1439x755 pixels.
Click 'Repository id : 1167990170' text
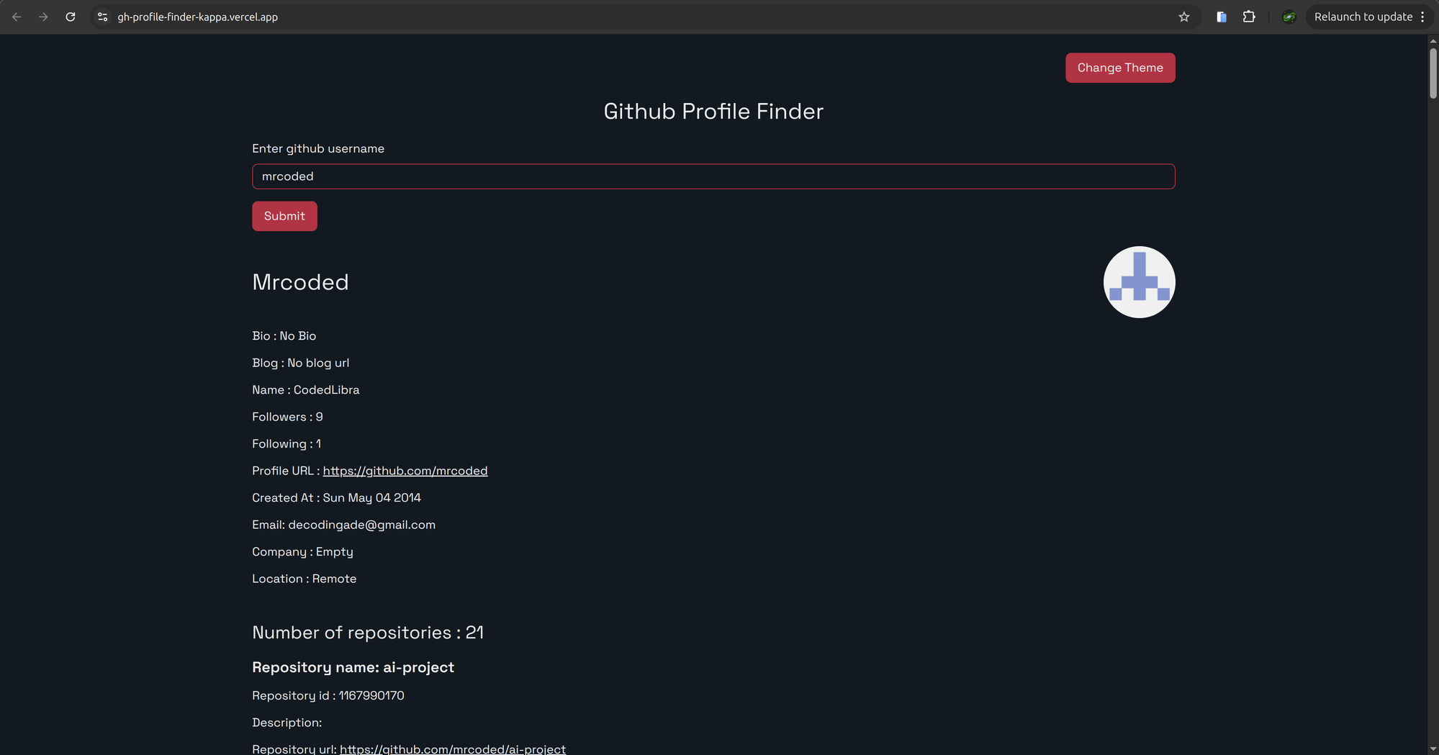point(328,696)
